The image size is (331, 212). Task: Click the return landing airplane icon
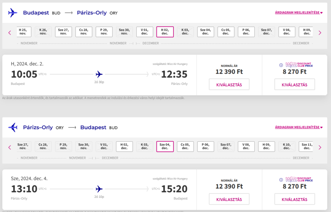13,127
